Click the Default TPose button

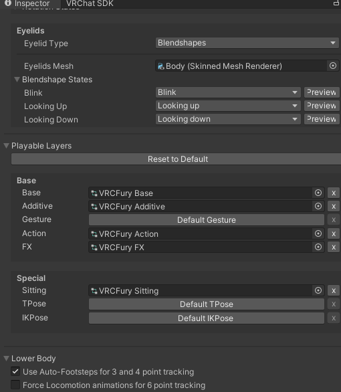tap(207, 304)
